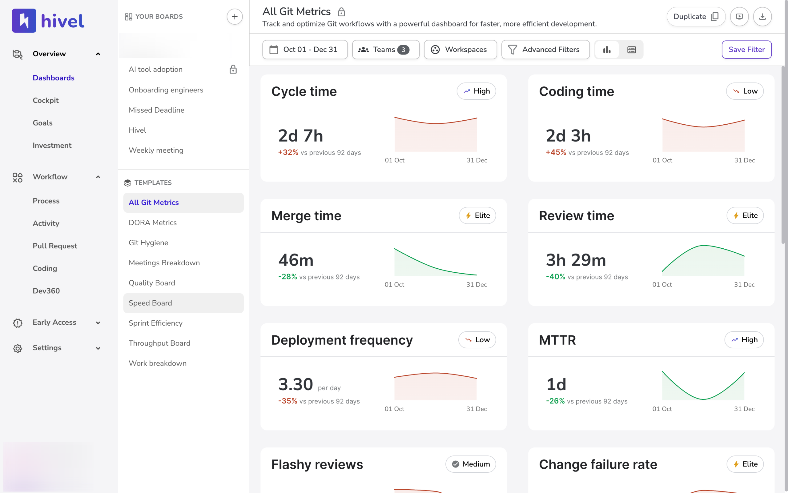Image resolution: width=788 pixels, height=493 pixels.
Task: Click the add new board plus icon
Action: pos(235,17)
